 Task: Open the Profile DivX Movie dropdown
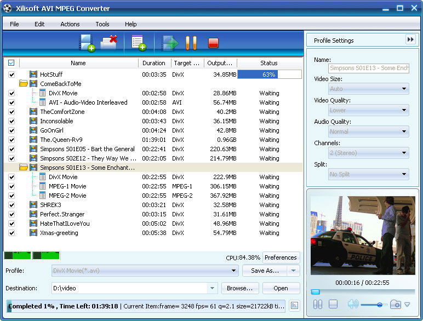(145, 271)
